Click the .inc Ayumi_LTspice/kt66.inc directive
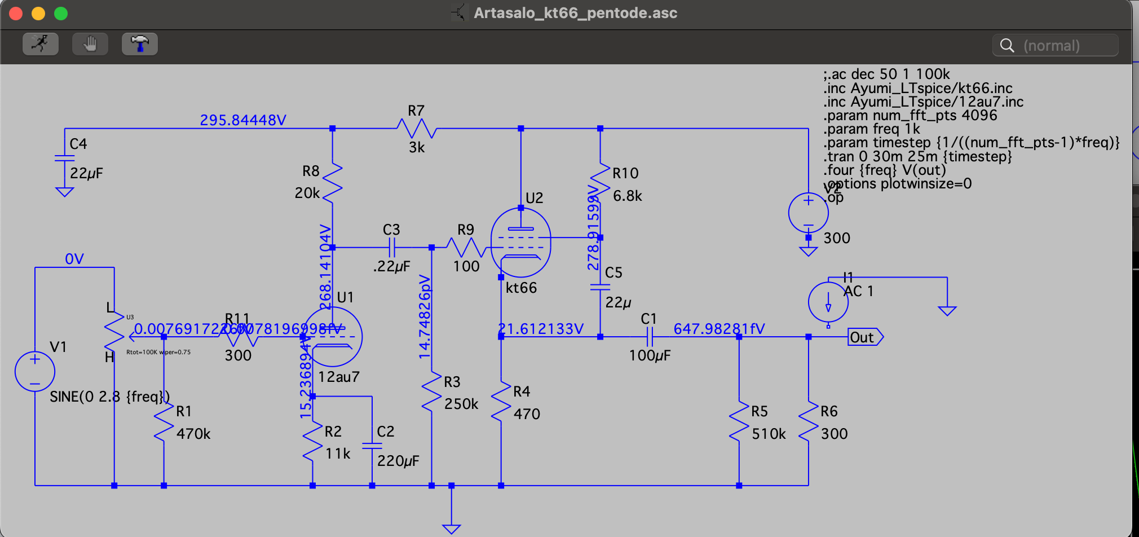 tap(917, 89)
